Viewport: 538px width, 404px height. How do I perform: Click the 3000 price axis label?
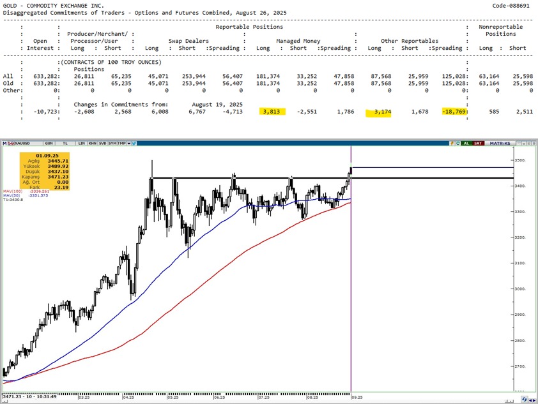click(521, 289)
